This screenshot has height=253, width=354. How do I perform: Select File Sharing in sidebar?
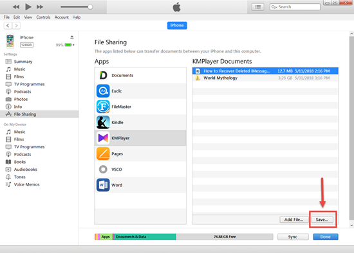[39, 114]
